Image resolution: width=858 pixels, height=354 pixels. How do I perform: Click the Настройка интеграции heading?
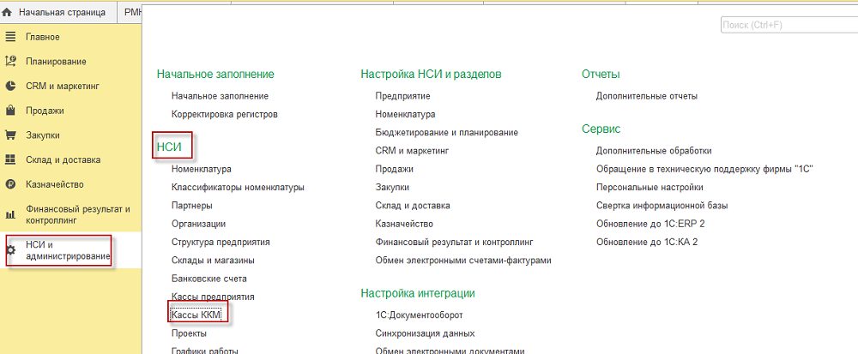point(418,293)
